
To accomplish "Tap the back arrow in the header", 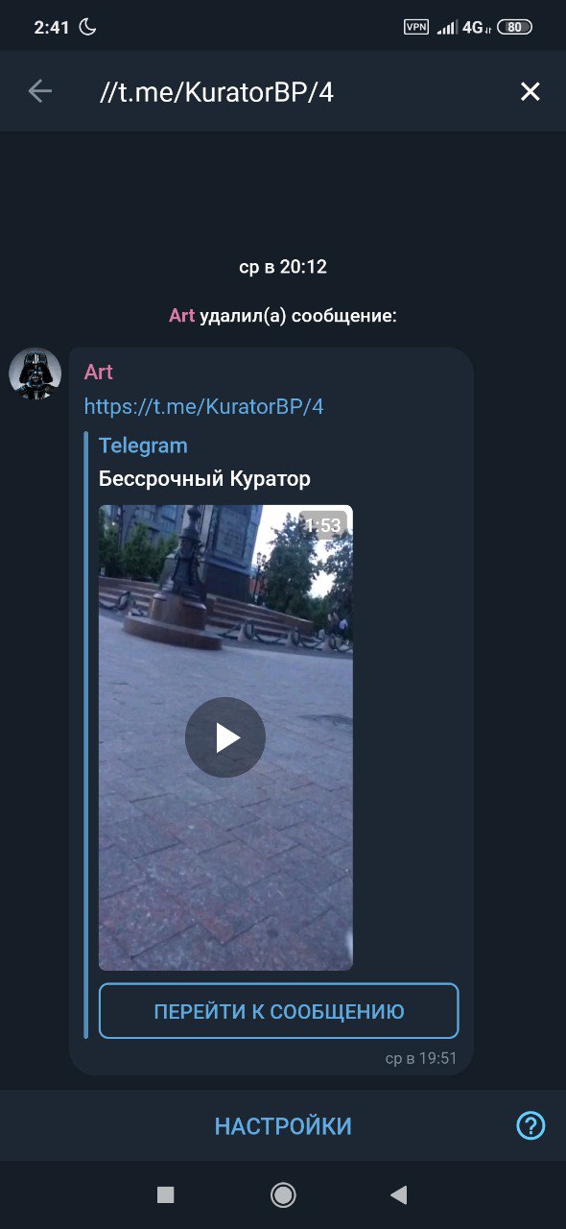I will [40, 91].
